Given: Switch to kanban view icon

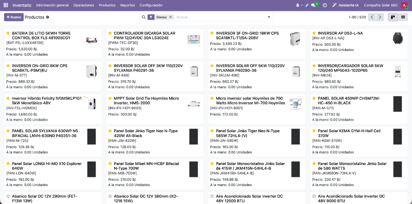Looking at the screenshot, I should (x=393, y=17).
